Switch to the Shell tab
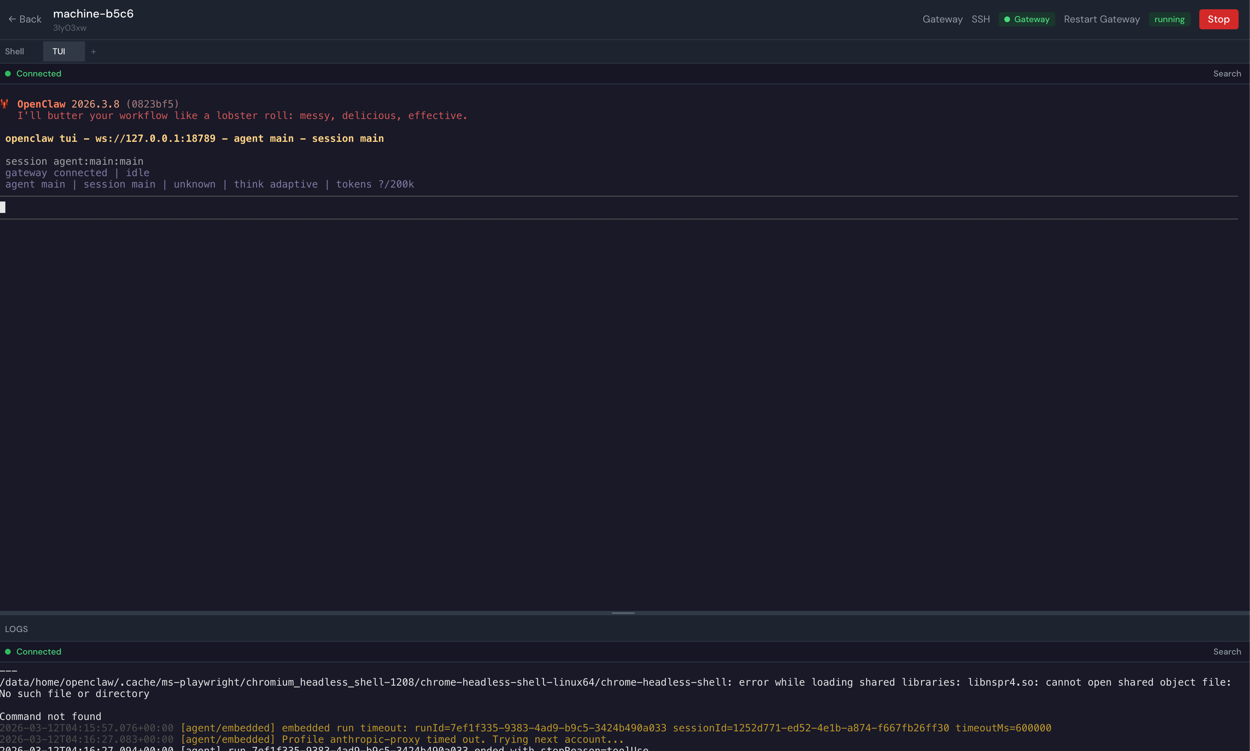The width and height of the screenshot is (1250, 751). [15, 51]
